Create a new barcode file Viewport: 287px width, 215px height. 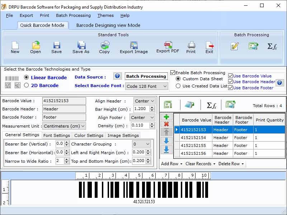coord(15,47)
